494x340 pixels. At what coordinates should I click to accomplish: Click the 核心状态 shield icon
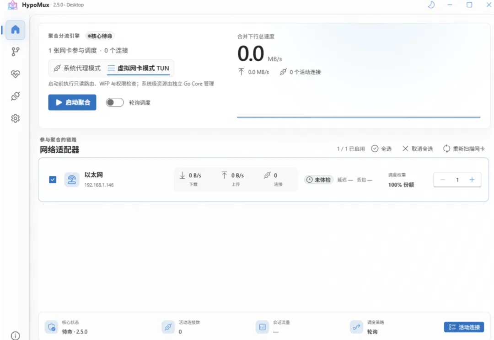[x=51, y=327]
